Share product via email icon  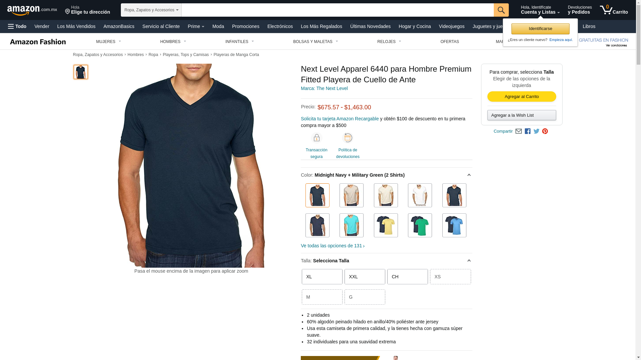tap(518, 131)
